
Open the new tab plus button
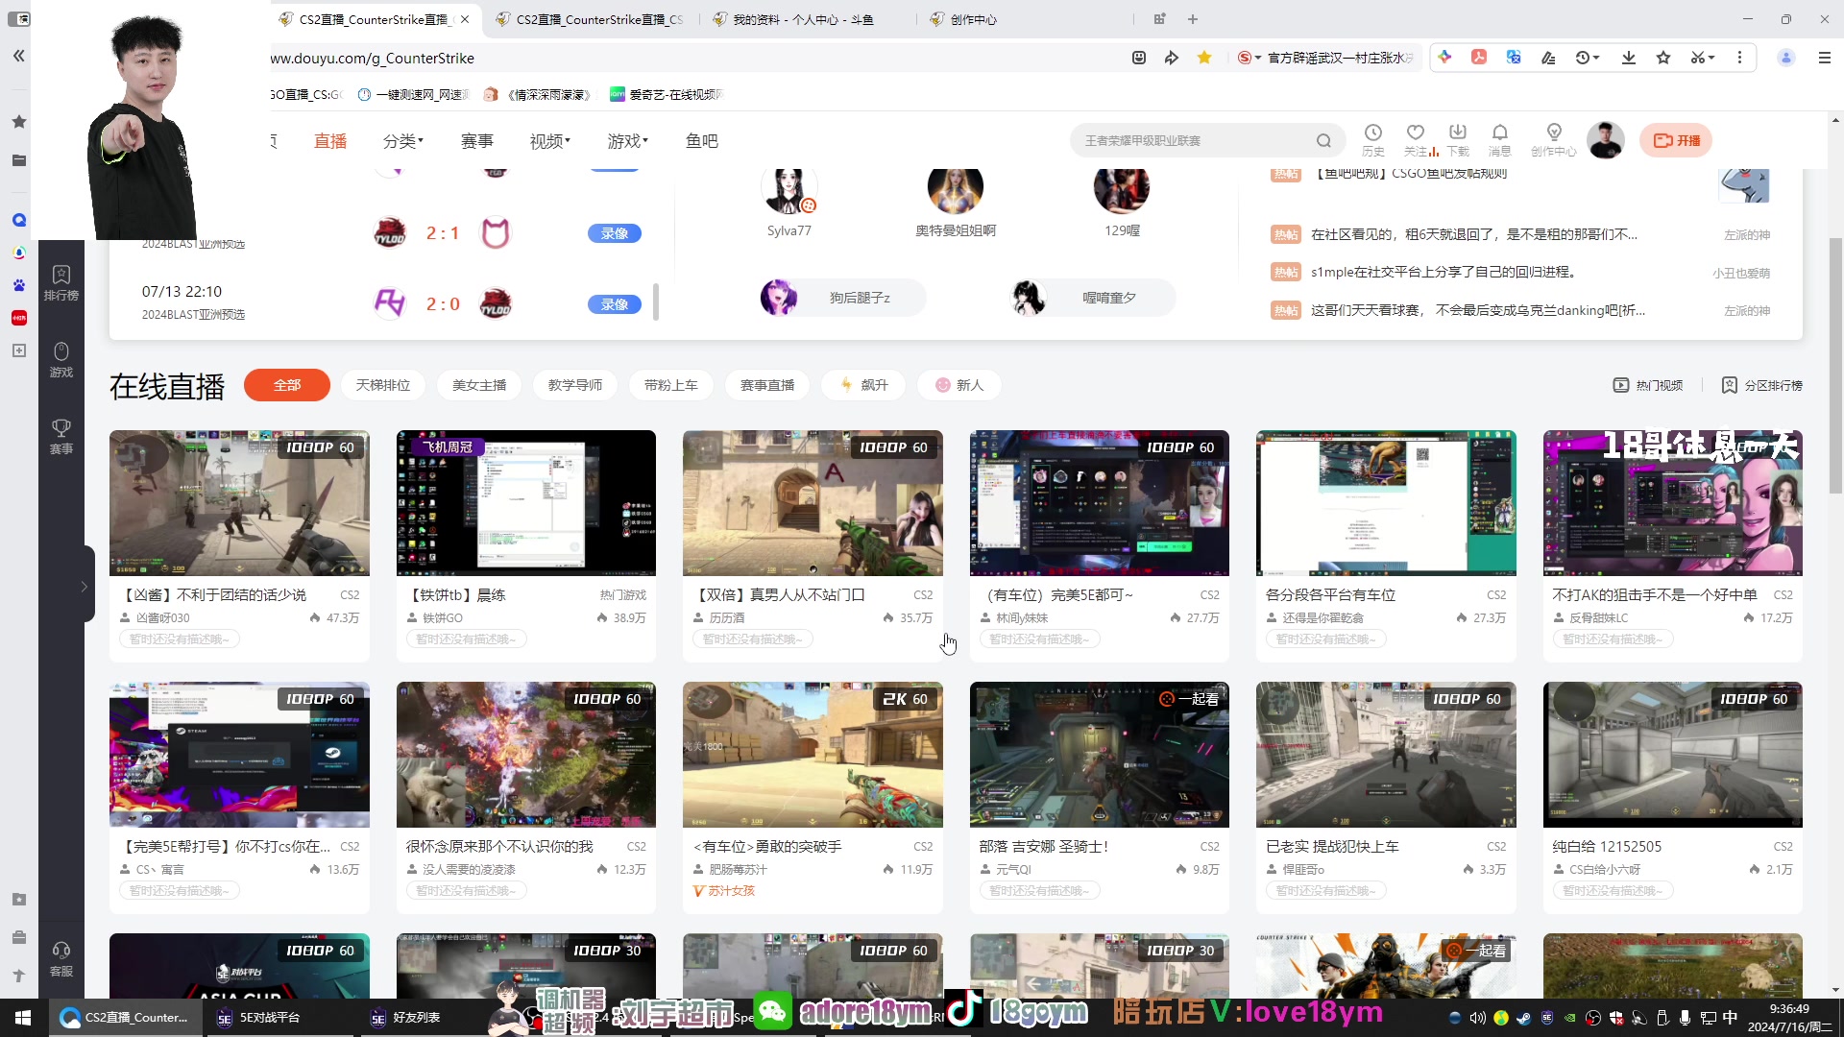click(x=1193, y=19)
